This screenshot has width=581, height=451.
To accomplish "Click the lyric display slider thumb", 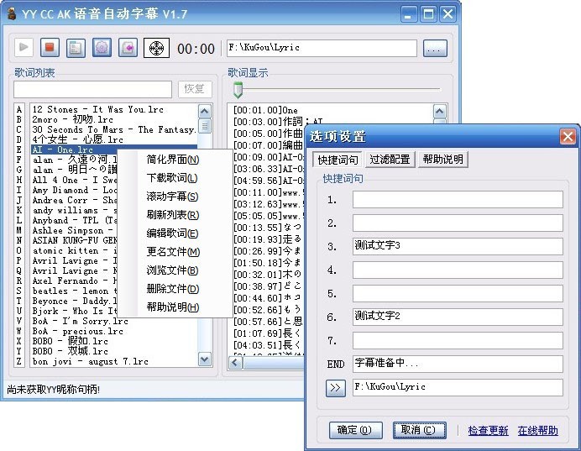I will coord(238,90).
